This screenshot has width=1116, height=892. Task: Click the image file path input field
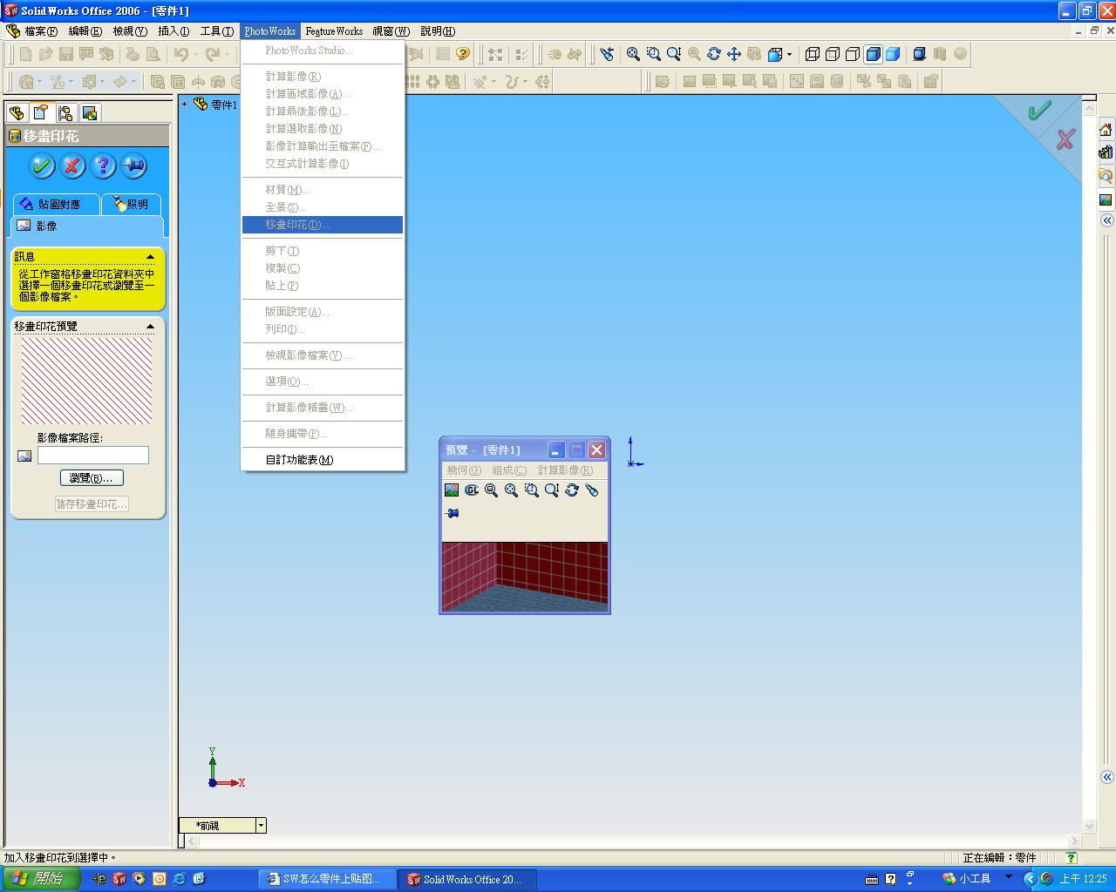point(93,455)
